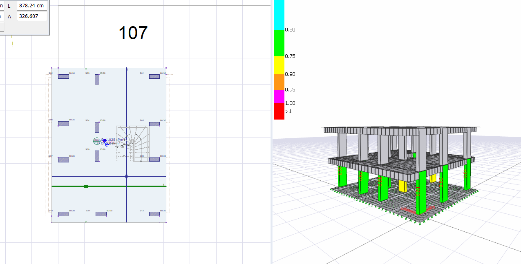Click the RD02 circular slab marker
521x264 pixels.
[97, 141]
